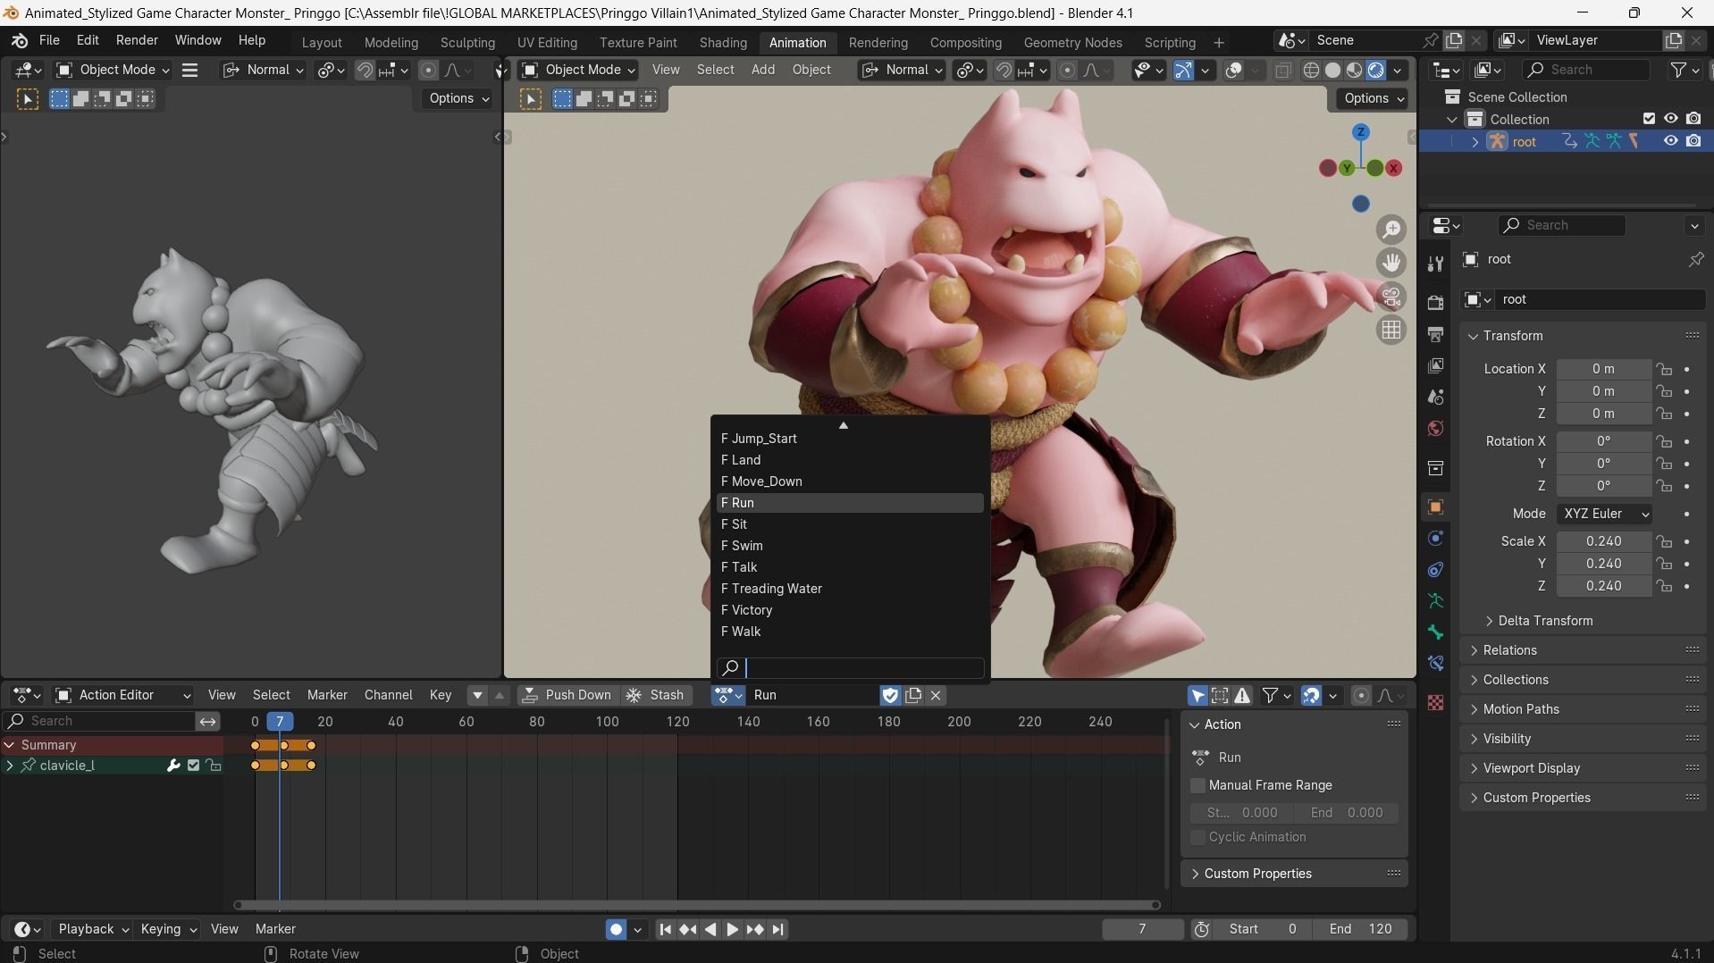Disable root object in renders

pos(1693,141)
